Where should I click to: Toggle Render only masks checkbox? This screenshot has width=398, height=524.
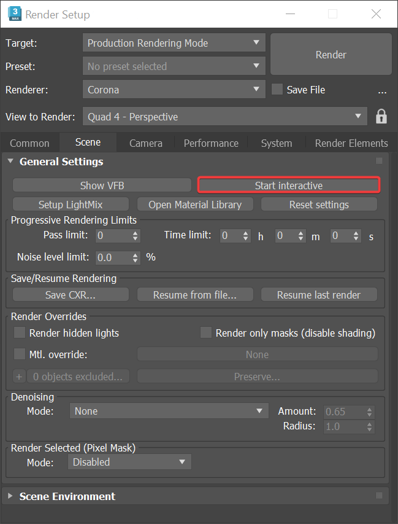[x=206, y=332]
